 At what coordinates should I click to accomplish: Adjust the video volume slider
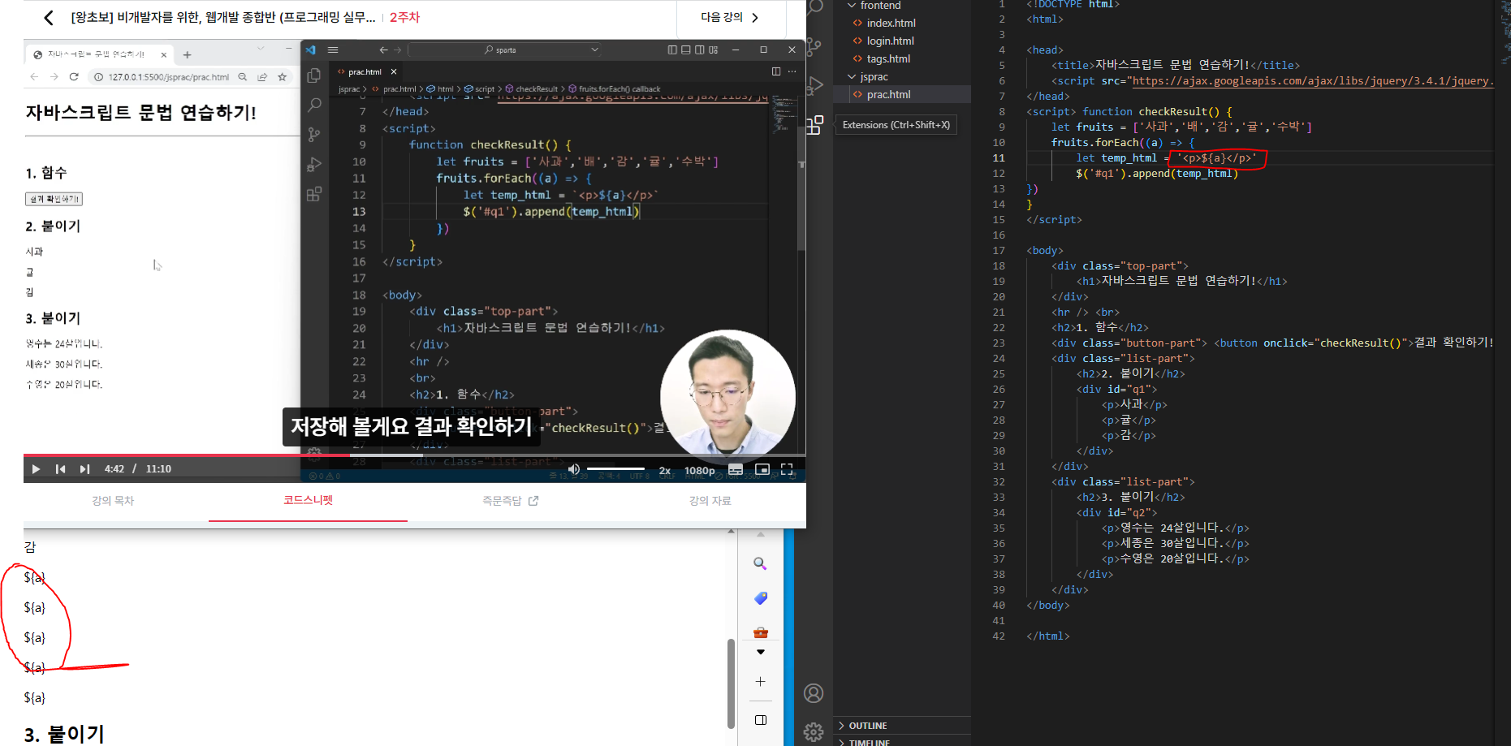tap(615, 469)
